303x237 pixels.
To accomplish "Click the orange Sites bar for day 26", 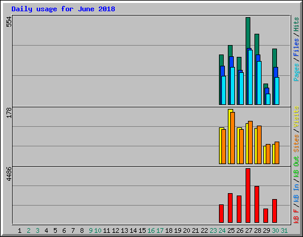I will coord(241,146).
